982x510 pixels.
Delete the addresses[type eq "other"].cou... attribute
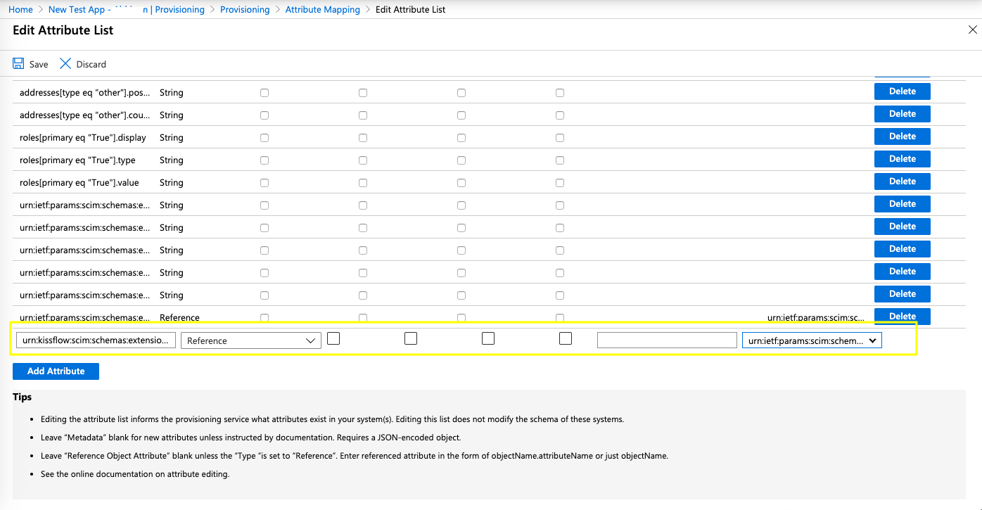point(902,114)
